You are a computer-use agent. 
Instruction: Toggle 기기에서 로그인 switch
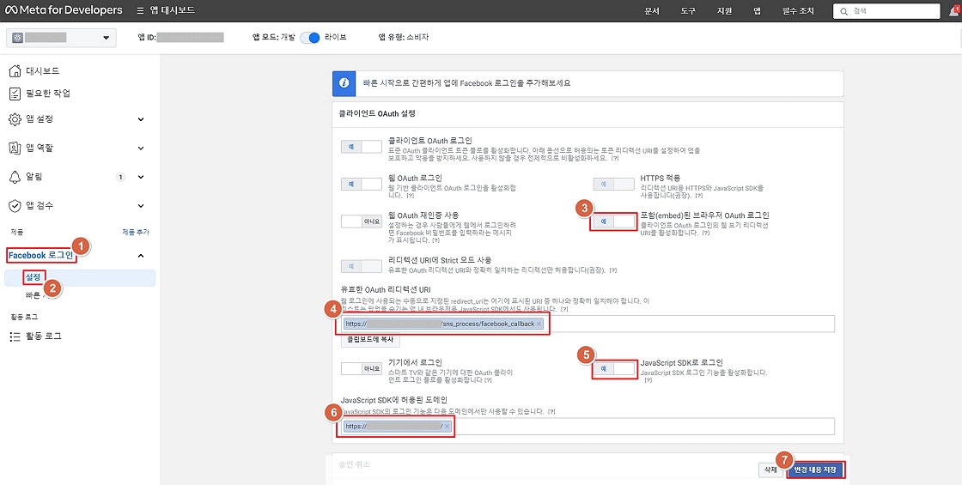(x=362, y=369)
